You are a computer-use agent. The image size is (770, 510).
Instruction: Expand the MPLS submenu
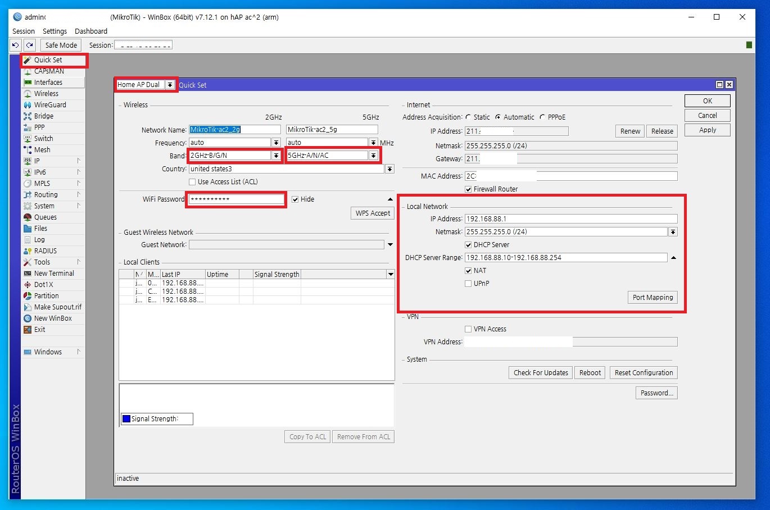(x=79, y=184)
